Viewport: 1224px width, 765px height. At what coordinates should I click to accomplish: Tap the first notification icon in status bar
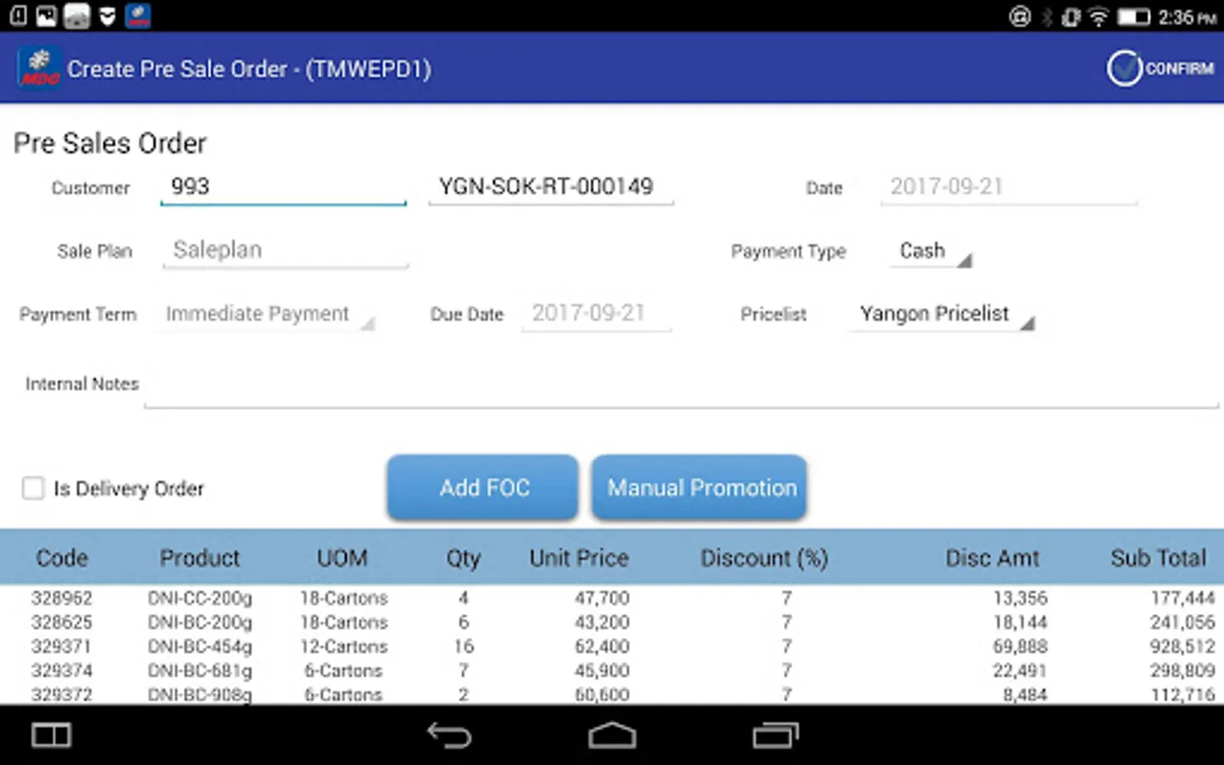click(x=18, y=15)
